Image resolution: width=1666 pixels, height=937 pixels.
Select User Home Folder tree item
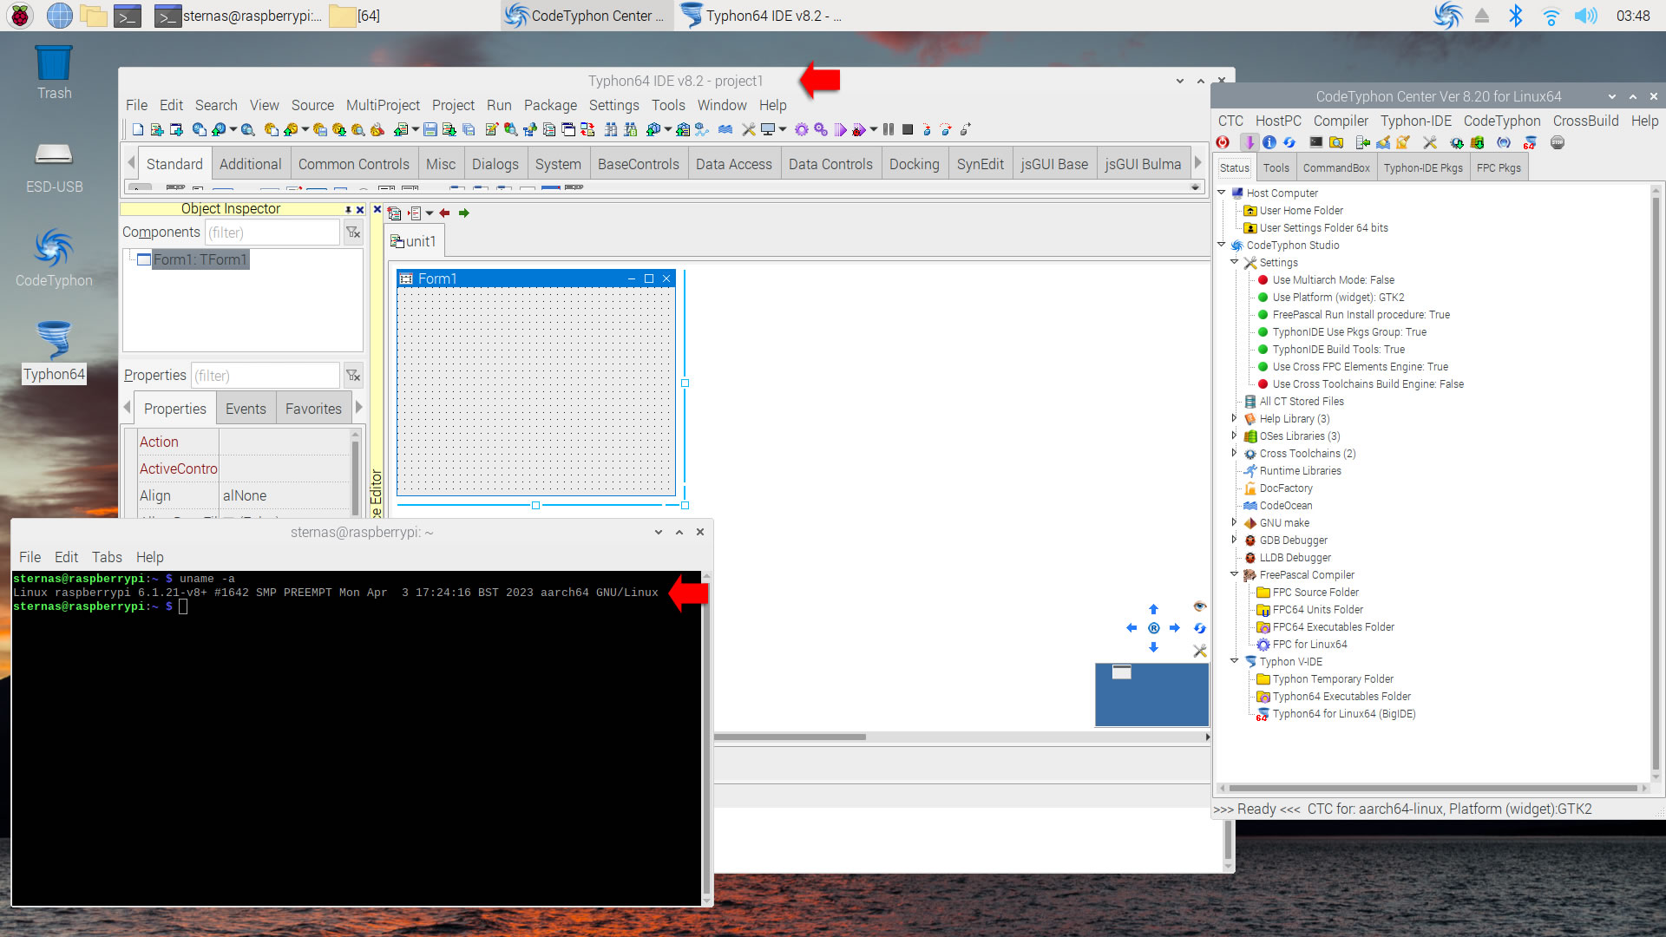pos(1301,211)
